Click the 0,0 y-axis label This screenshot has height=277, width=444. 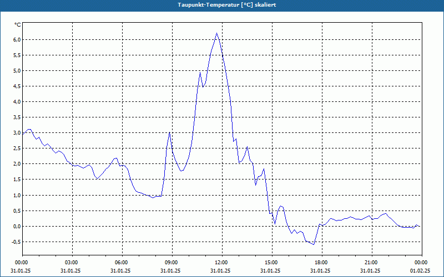click(17, 227)
